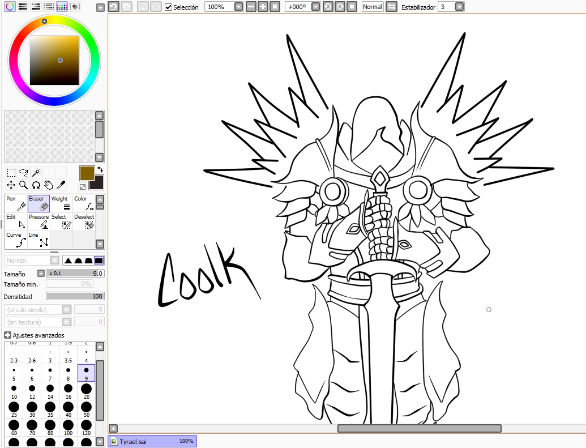Select brush size 100 preset

coord(68,427)
